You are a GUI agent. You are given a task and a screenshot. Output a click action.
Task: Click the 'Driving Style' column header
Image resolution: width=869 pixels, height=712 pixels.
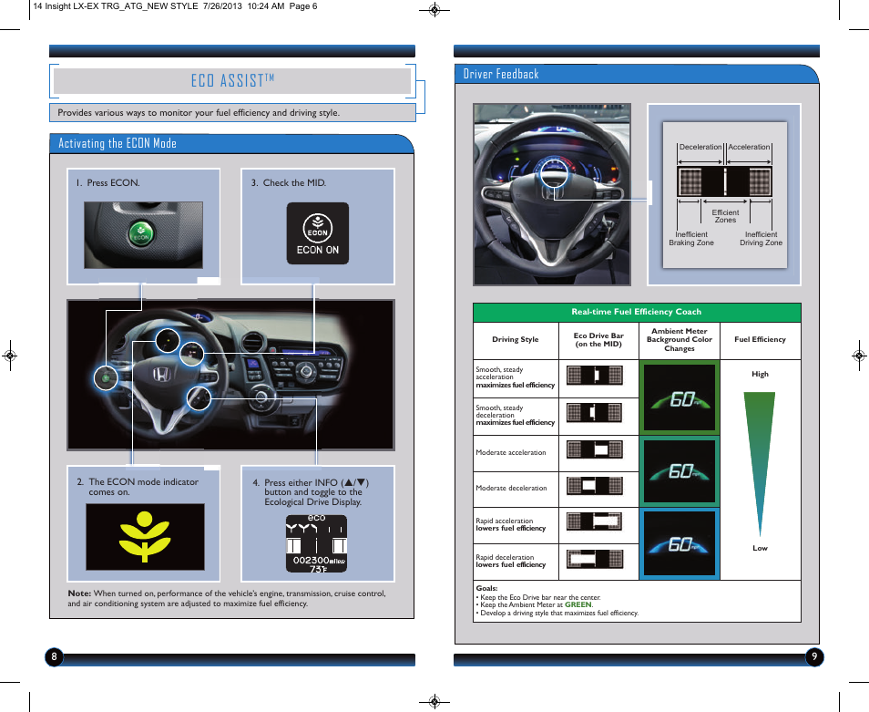click(516, 339)
